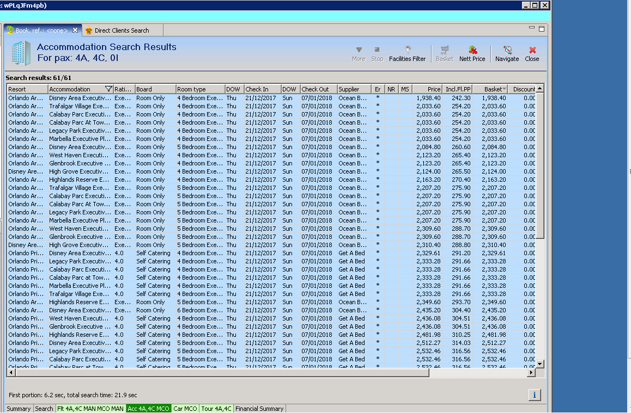Viewport: 631px width, 413px height.
Task: Minimize the results panel view
Action: tap(532, 28)
